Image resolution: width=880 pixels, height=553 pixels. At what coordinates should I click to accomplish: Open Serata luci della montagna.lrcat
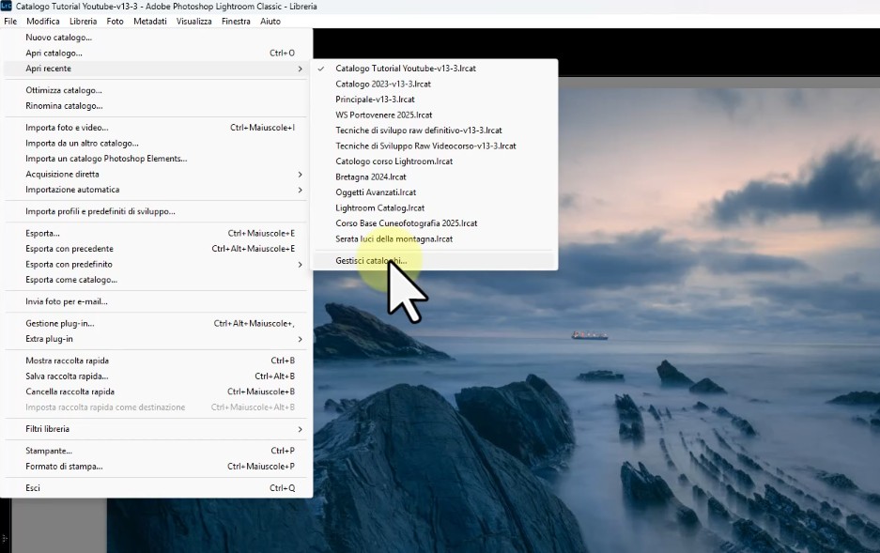point(435,238)
